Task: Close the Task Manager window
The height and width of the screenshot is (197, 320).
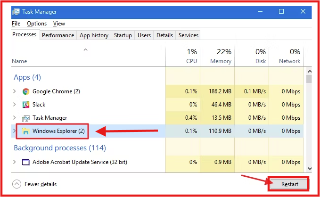Action: tap(303, 12)
